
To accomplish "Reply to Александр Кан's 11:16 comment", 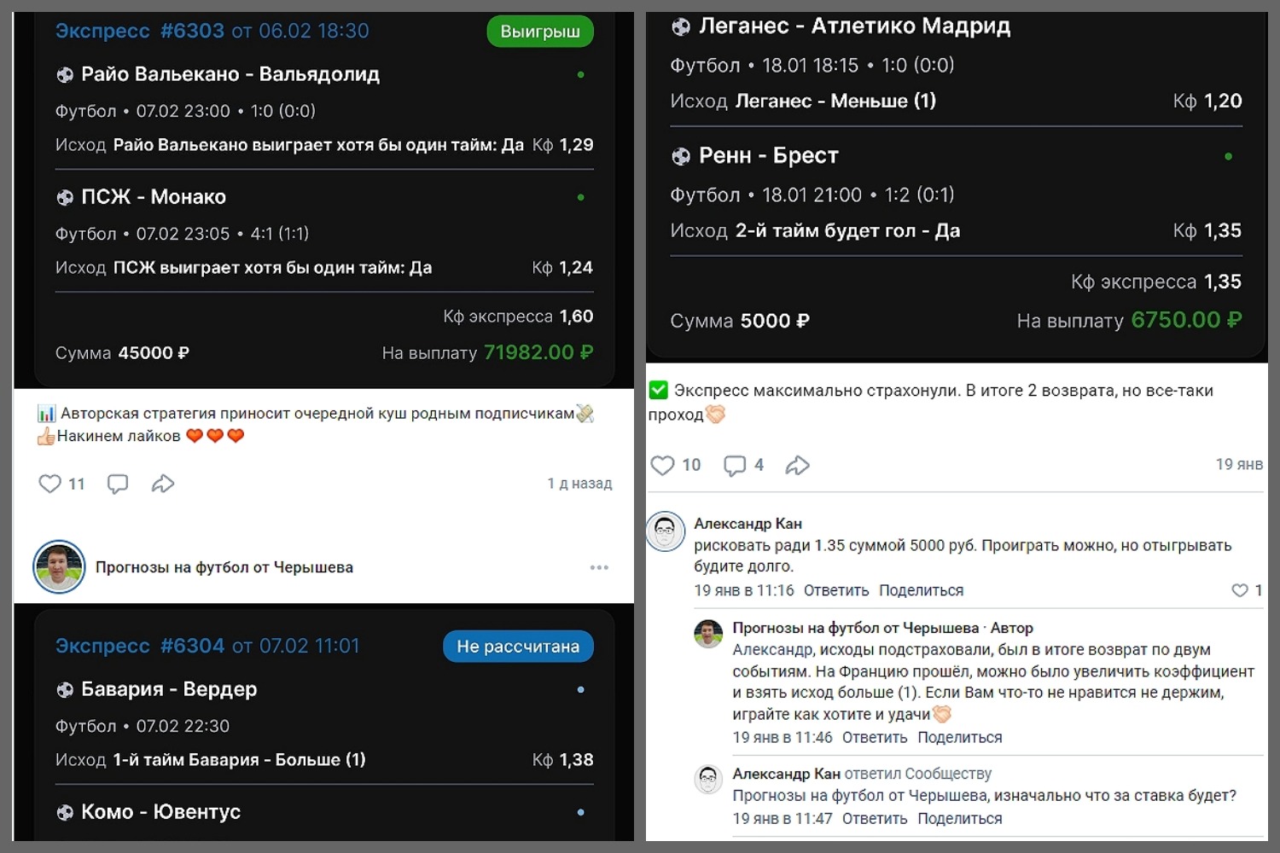I will pos(835,590).
